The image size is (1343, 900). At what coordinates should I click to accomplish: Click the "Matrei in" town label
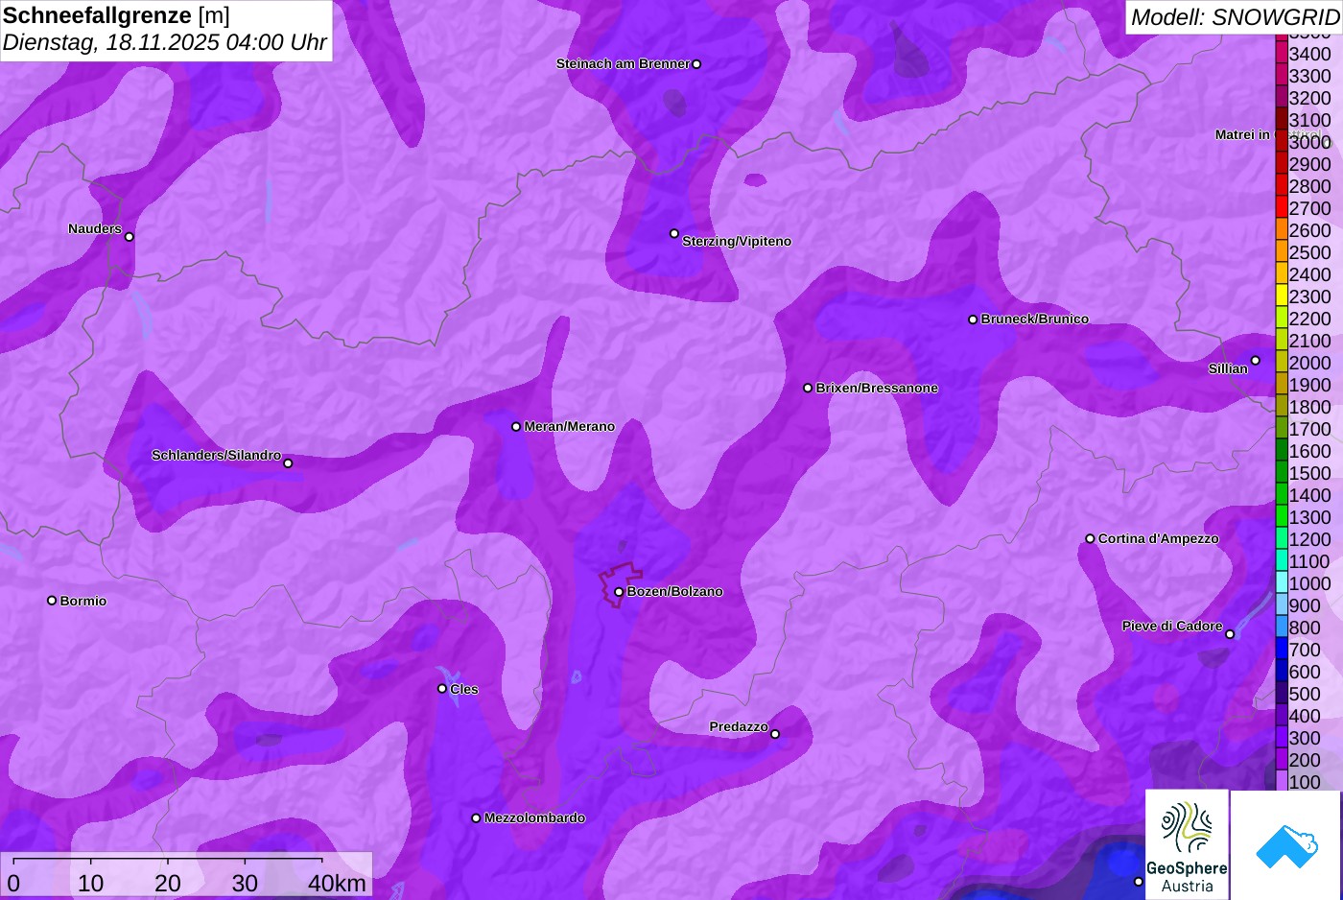[1242, 135]
